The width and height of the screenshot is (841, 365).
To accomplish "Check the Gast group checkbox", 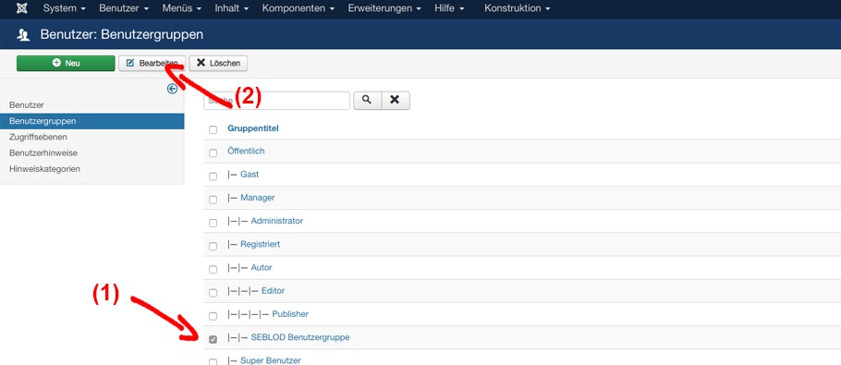I will click(x=213, y=176).
